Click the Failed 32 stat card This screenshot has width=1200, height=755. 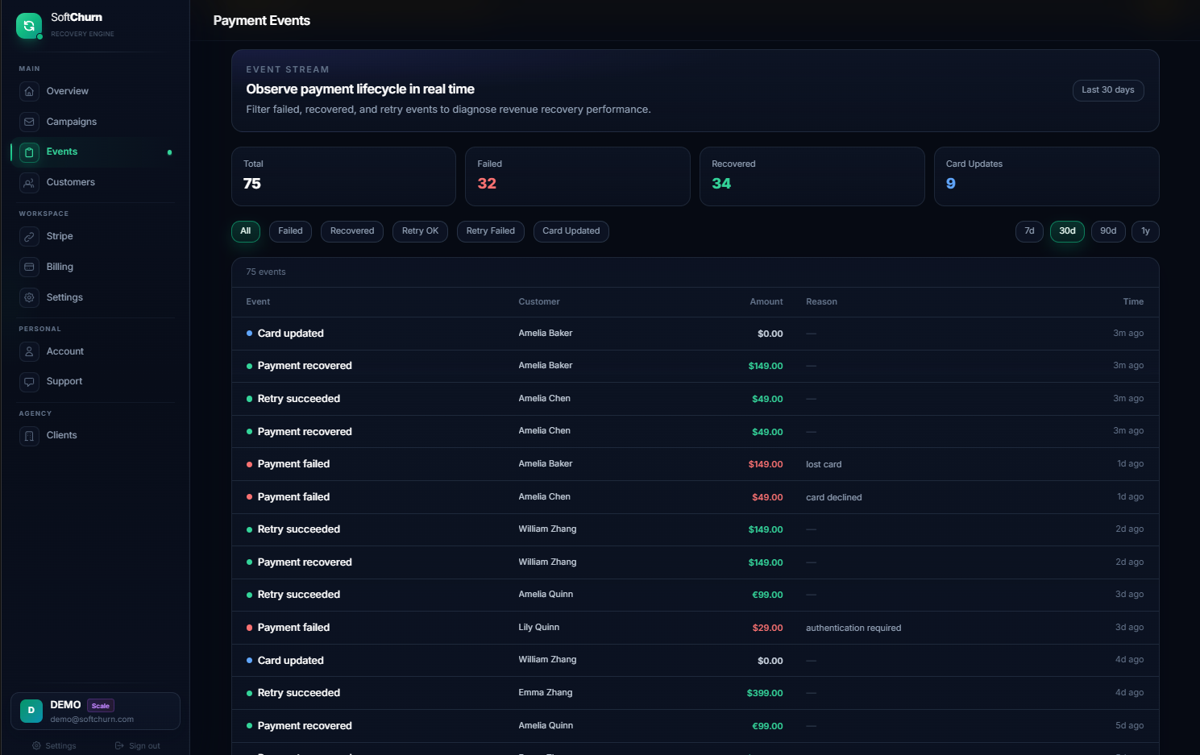(578, 176)
